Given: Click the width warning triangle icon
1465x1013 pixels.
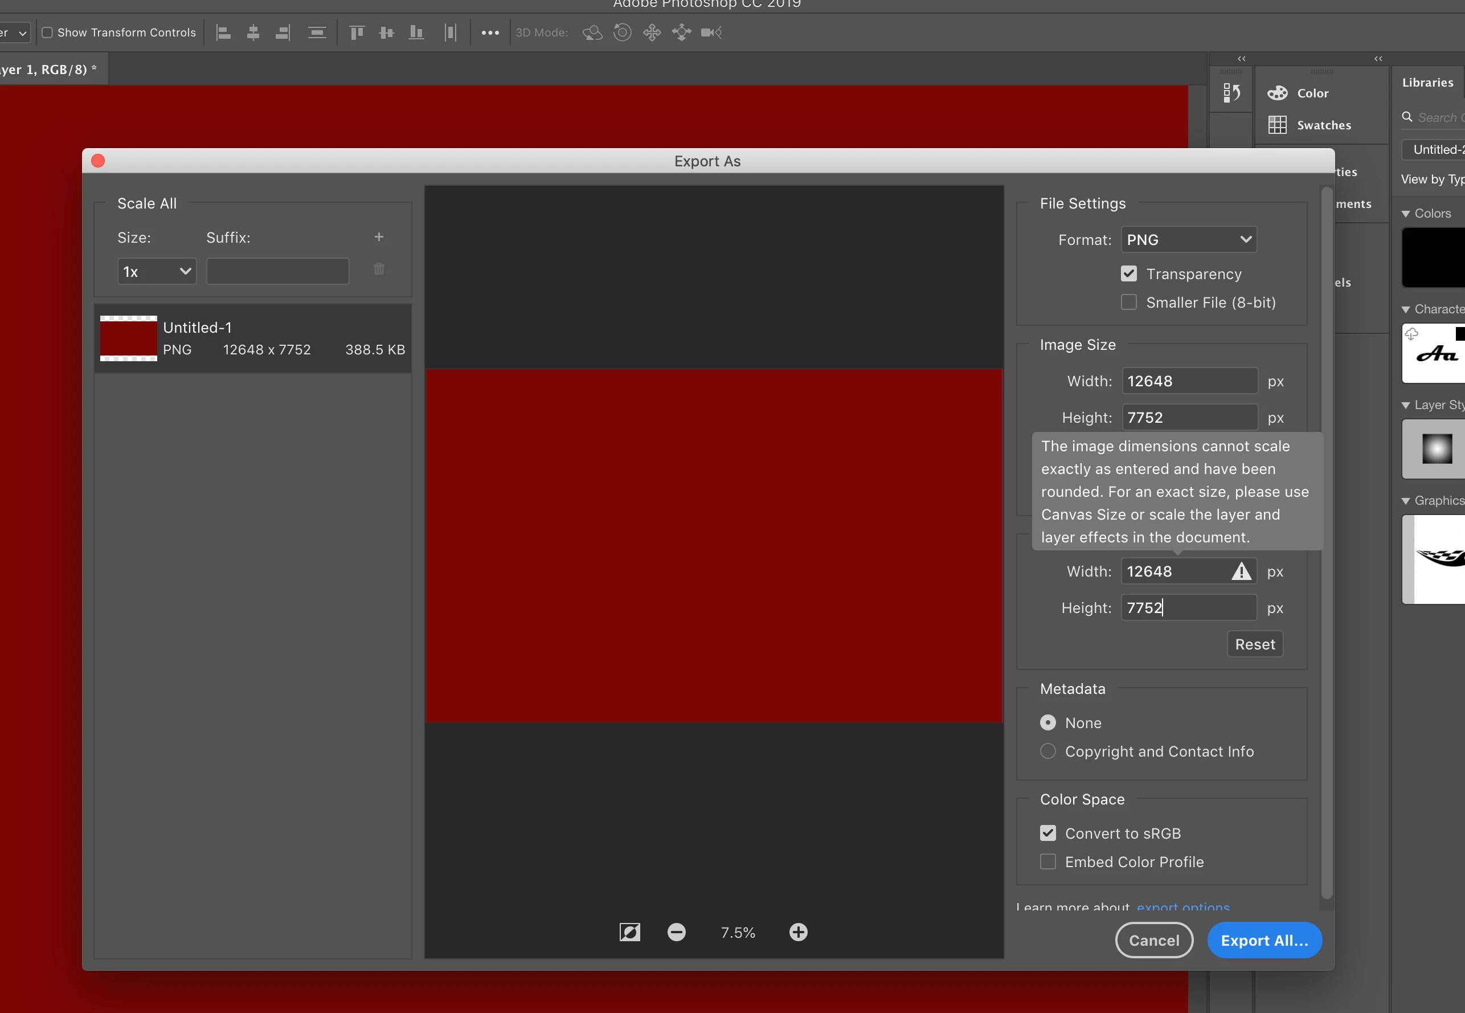Looking at the screenshot, I should [x=1241, y=571].
